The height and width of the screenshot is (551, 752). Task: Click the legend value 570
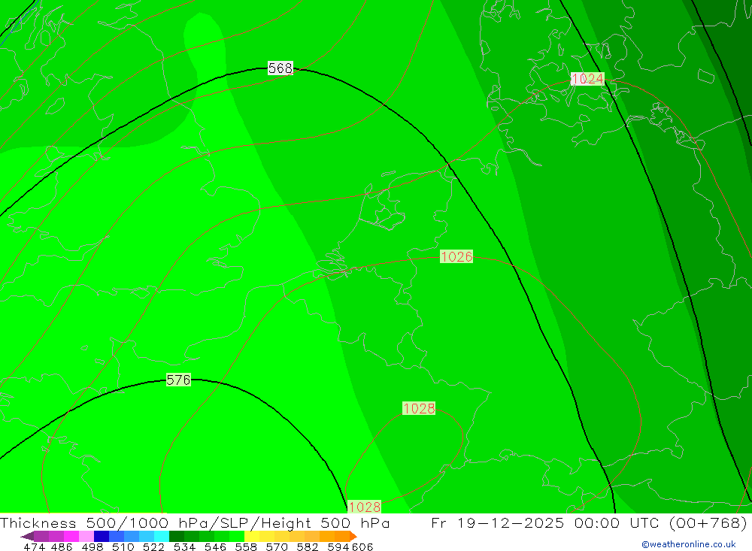click(x=276, y=546)
